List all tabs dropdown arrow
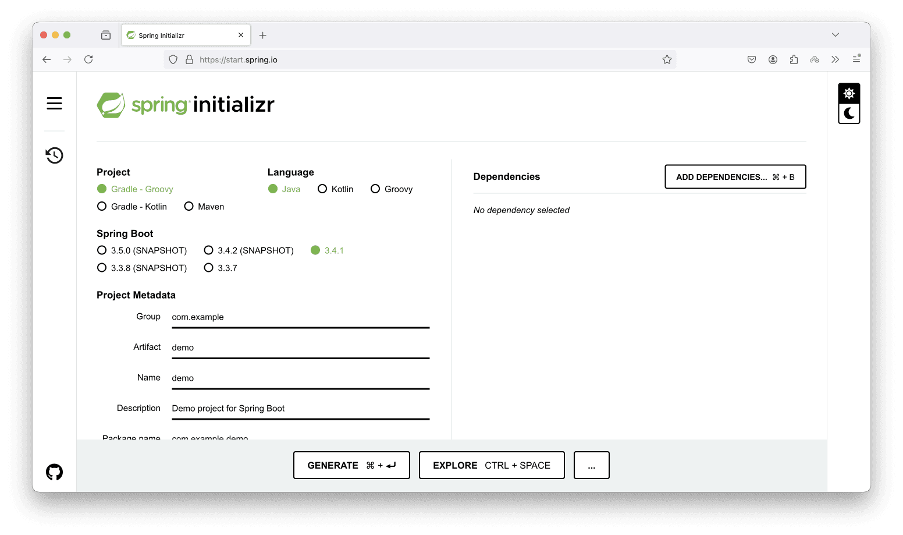Image resolution: width=903 pixels, height=535 pixels. point(836,35)
